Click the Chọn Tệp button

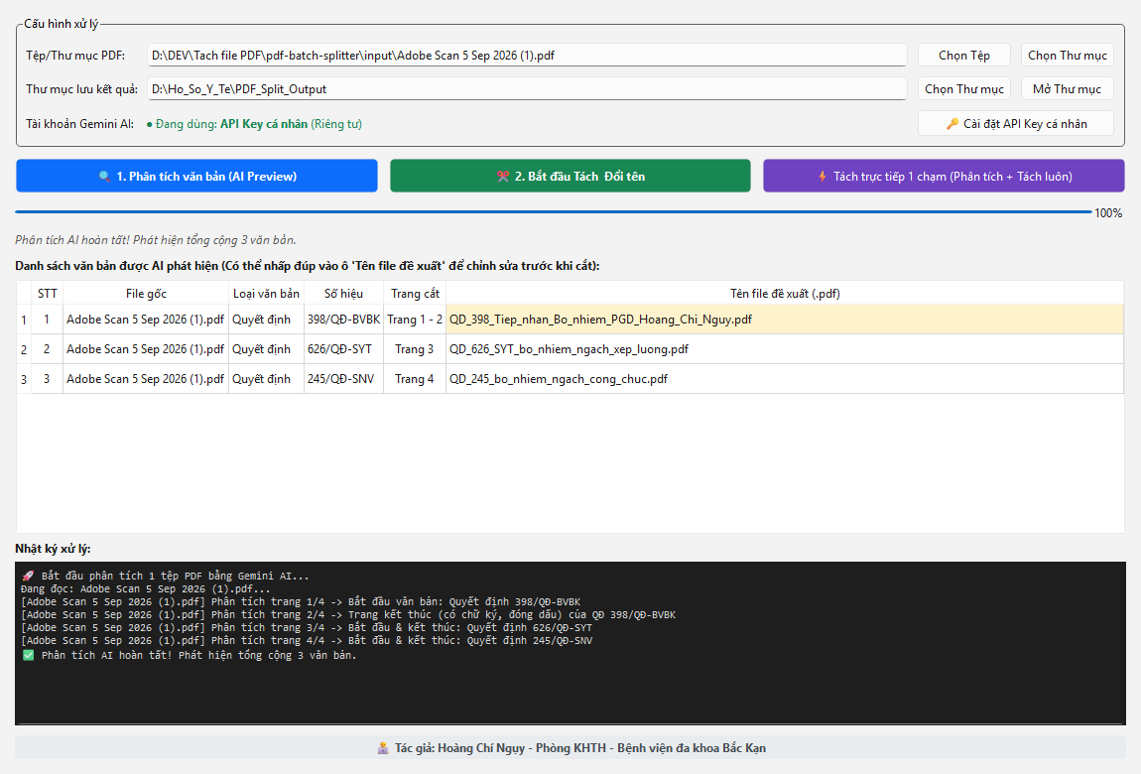[964, 56]
